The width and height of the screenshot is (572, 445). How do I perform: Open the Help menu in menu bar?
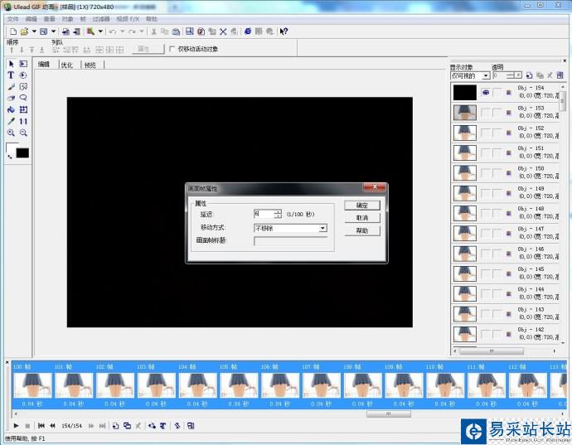point(152,19)
